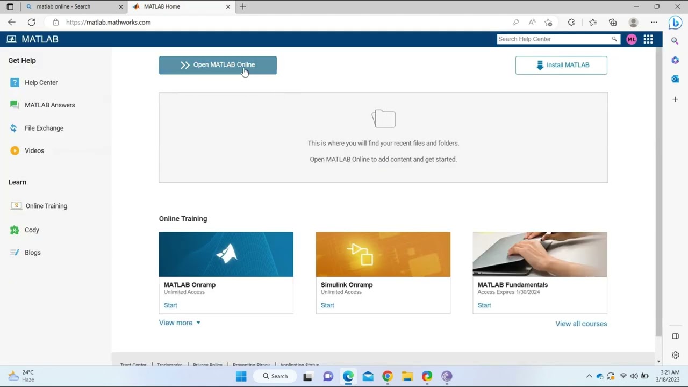The image size is (688, 387).
Task: Click the Help Center search magnifier icon
Action: pyautogui.click(x=614, y=39)
